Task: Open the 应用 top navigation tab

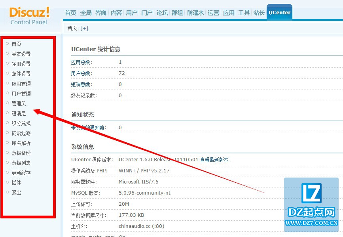Action: pyautogui.click(x=229, y=13)
